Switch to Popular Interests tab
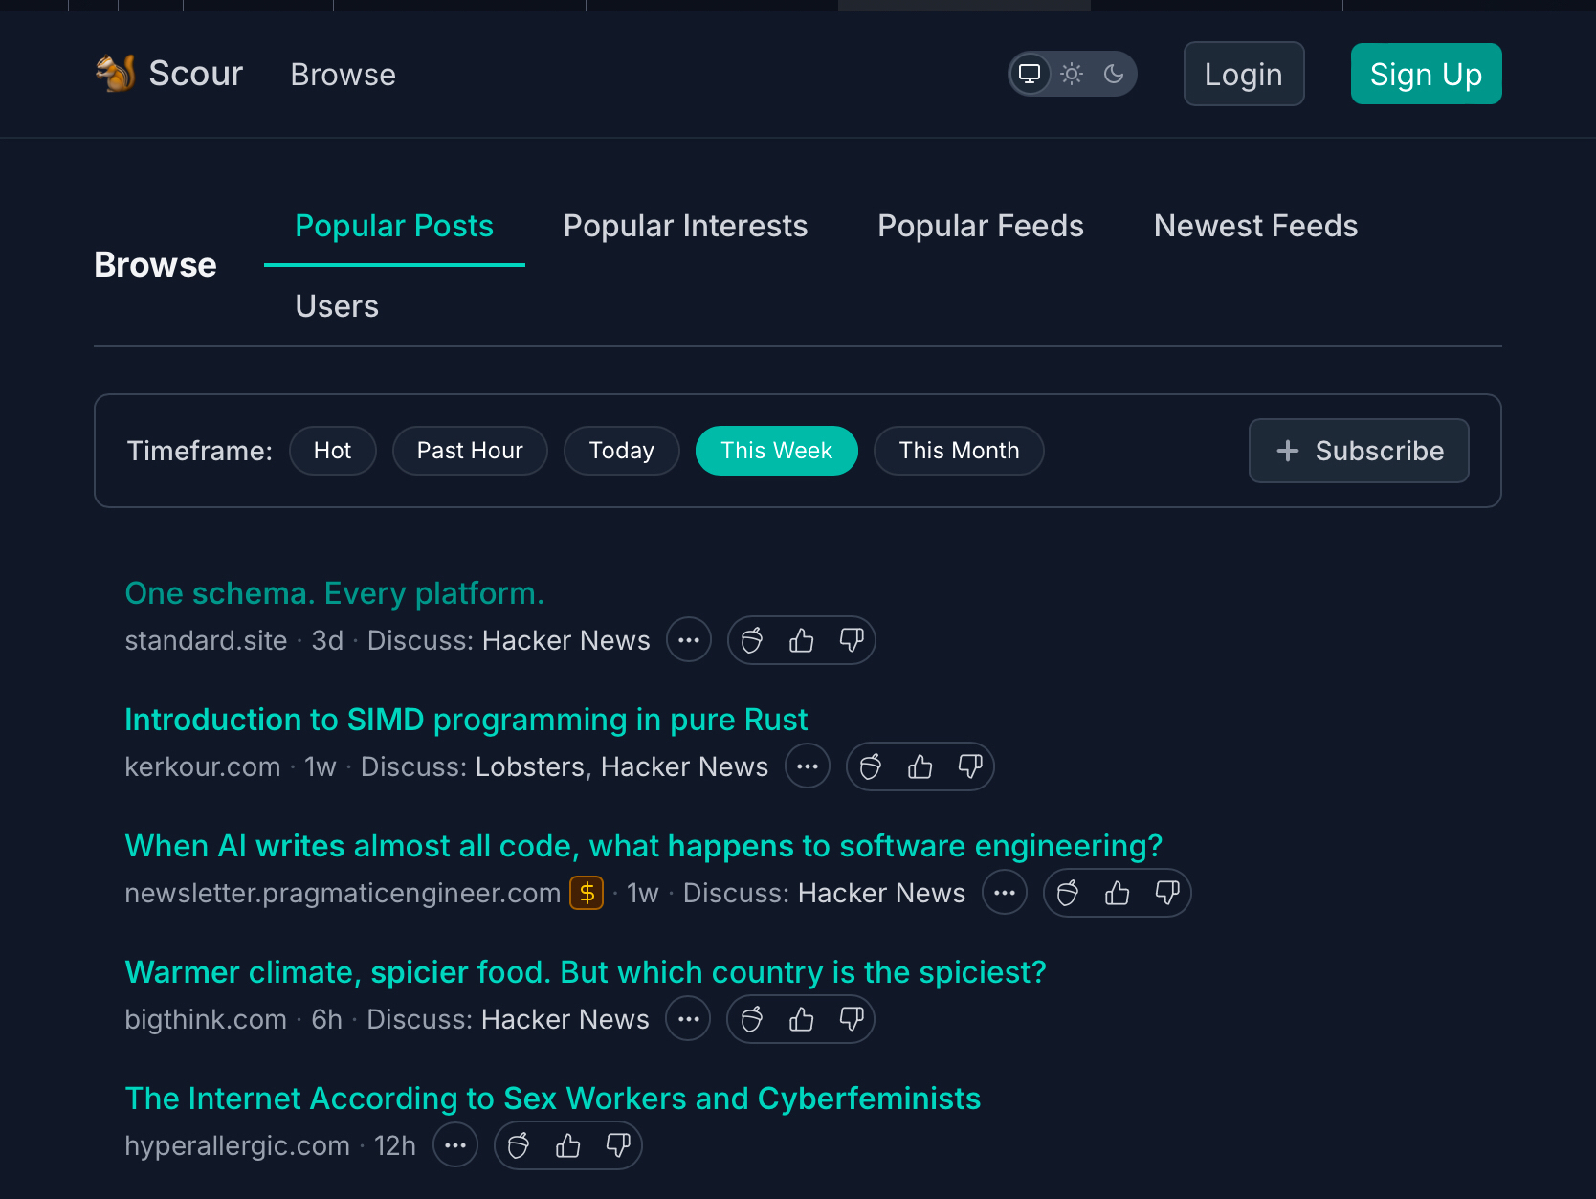Viewport: 1596px width, 1199px height. [685, 226]
